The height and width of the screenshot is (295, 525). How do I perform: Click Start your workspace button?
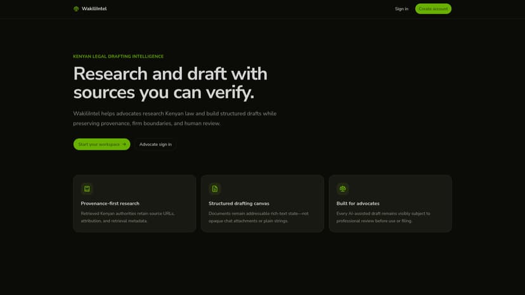pyautogui.click(x=102, y=144)
